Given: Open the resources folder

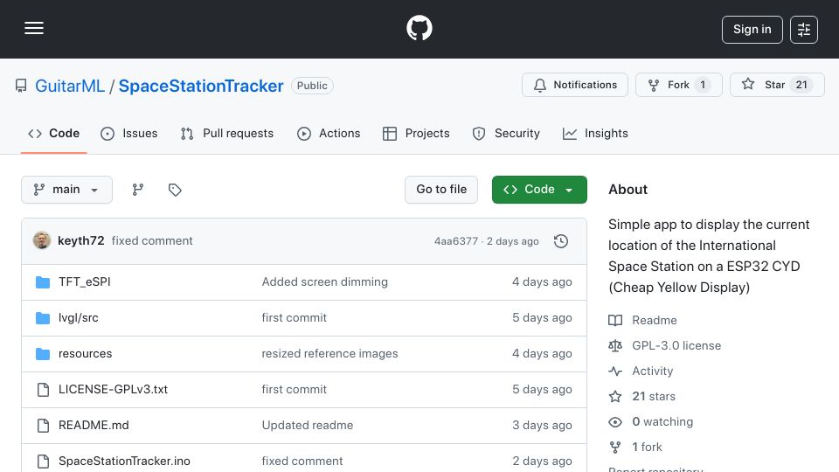Looking at the screenshot, I should [x=85, y=354].
